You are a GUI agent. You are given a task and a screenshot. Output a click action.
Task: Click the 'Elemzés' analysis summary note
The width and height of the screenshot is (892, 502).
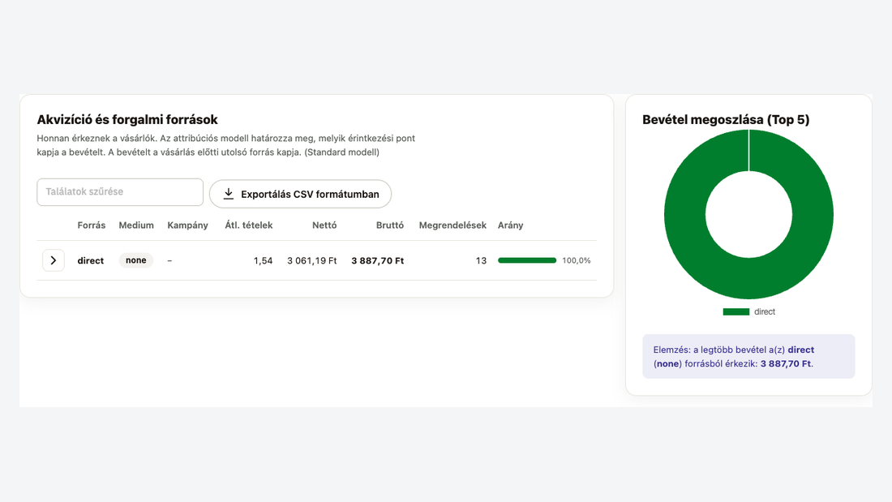748,356
